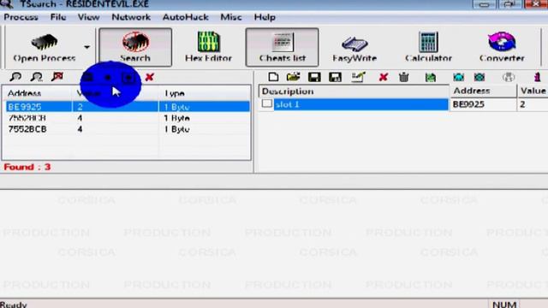This screenshot has width=548, height=308.
Task: Click the green chip icon in cheats toolbar
Action: point(431,77)
